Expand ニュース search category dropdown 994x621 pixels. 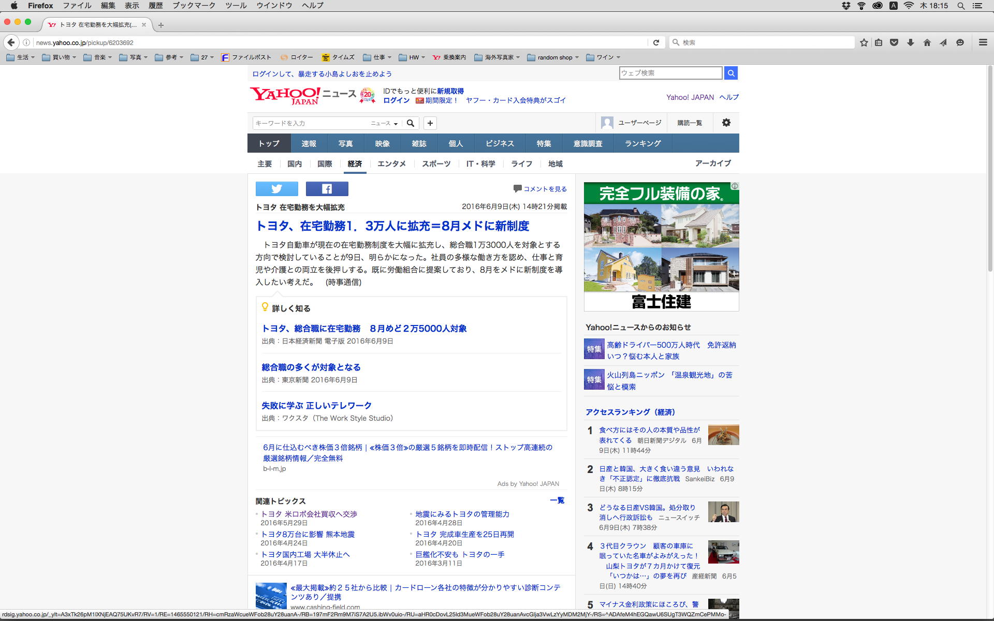384,123
